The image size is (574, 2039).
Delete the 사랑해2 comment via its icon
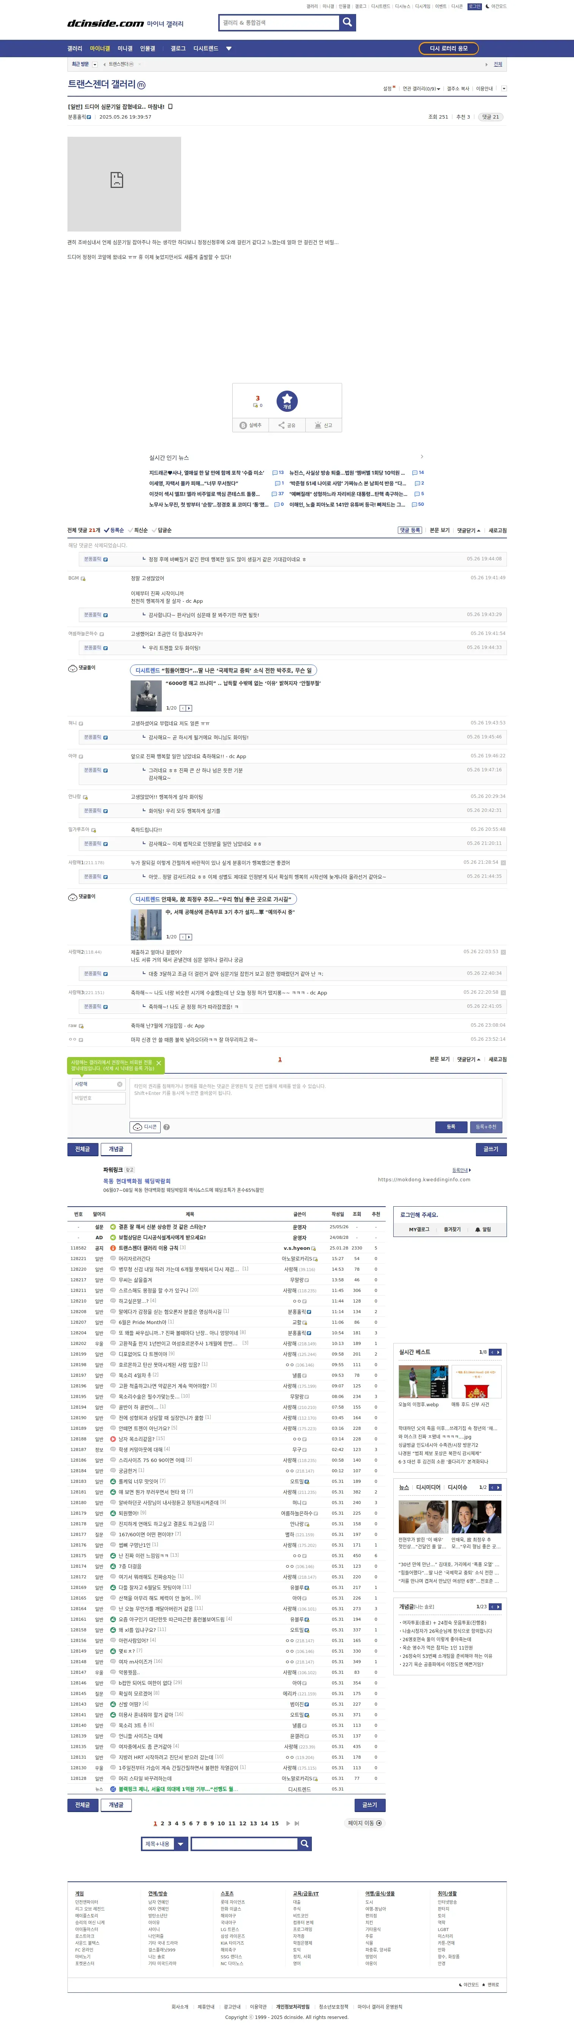[x=504, y=951]
